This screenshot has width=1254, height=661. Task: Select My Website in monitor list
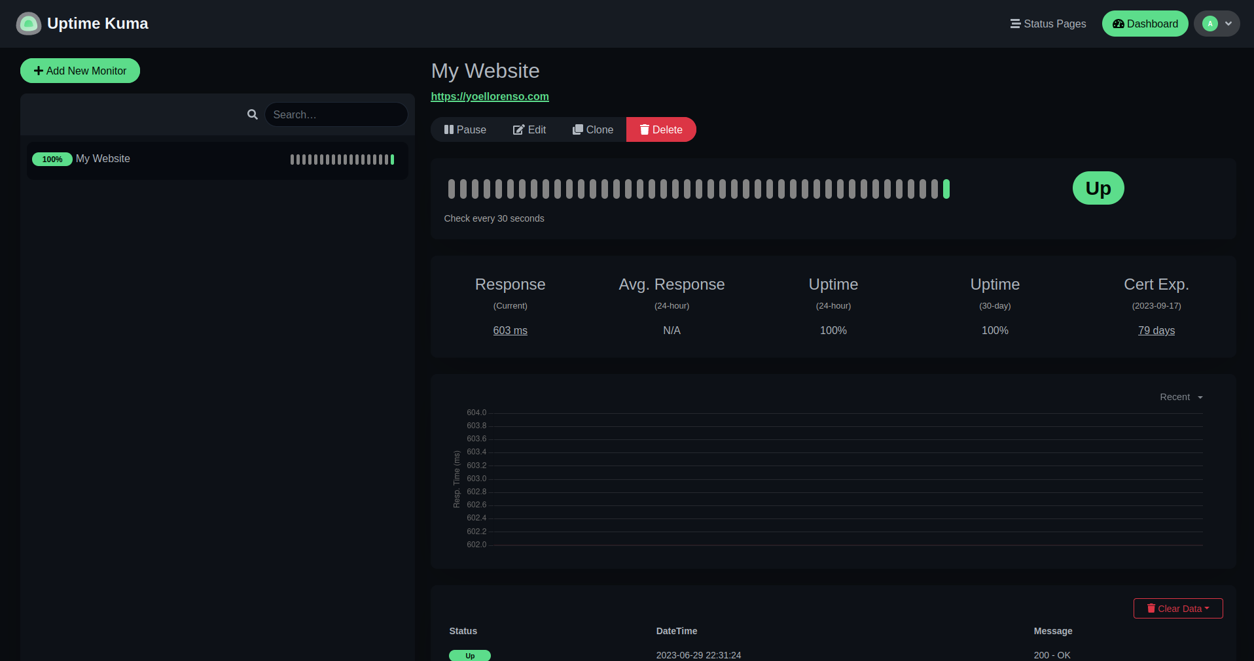217,160
